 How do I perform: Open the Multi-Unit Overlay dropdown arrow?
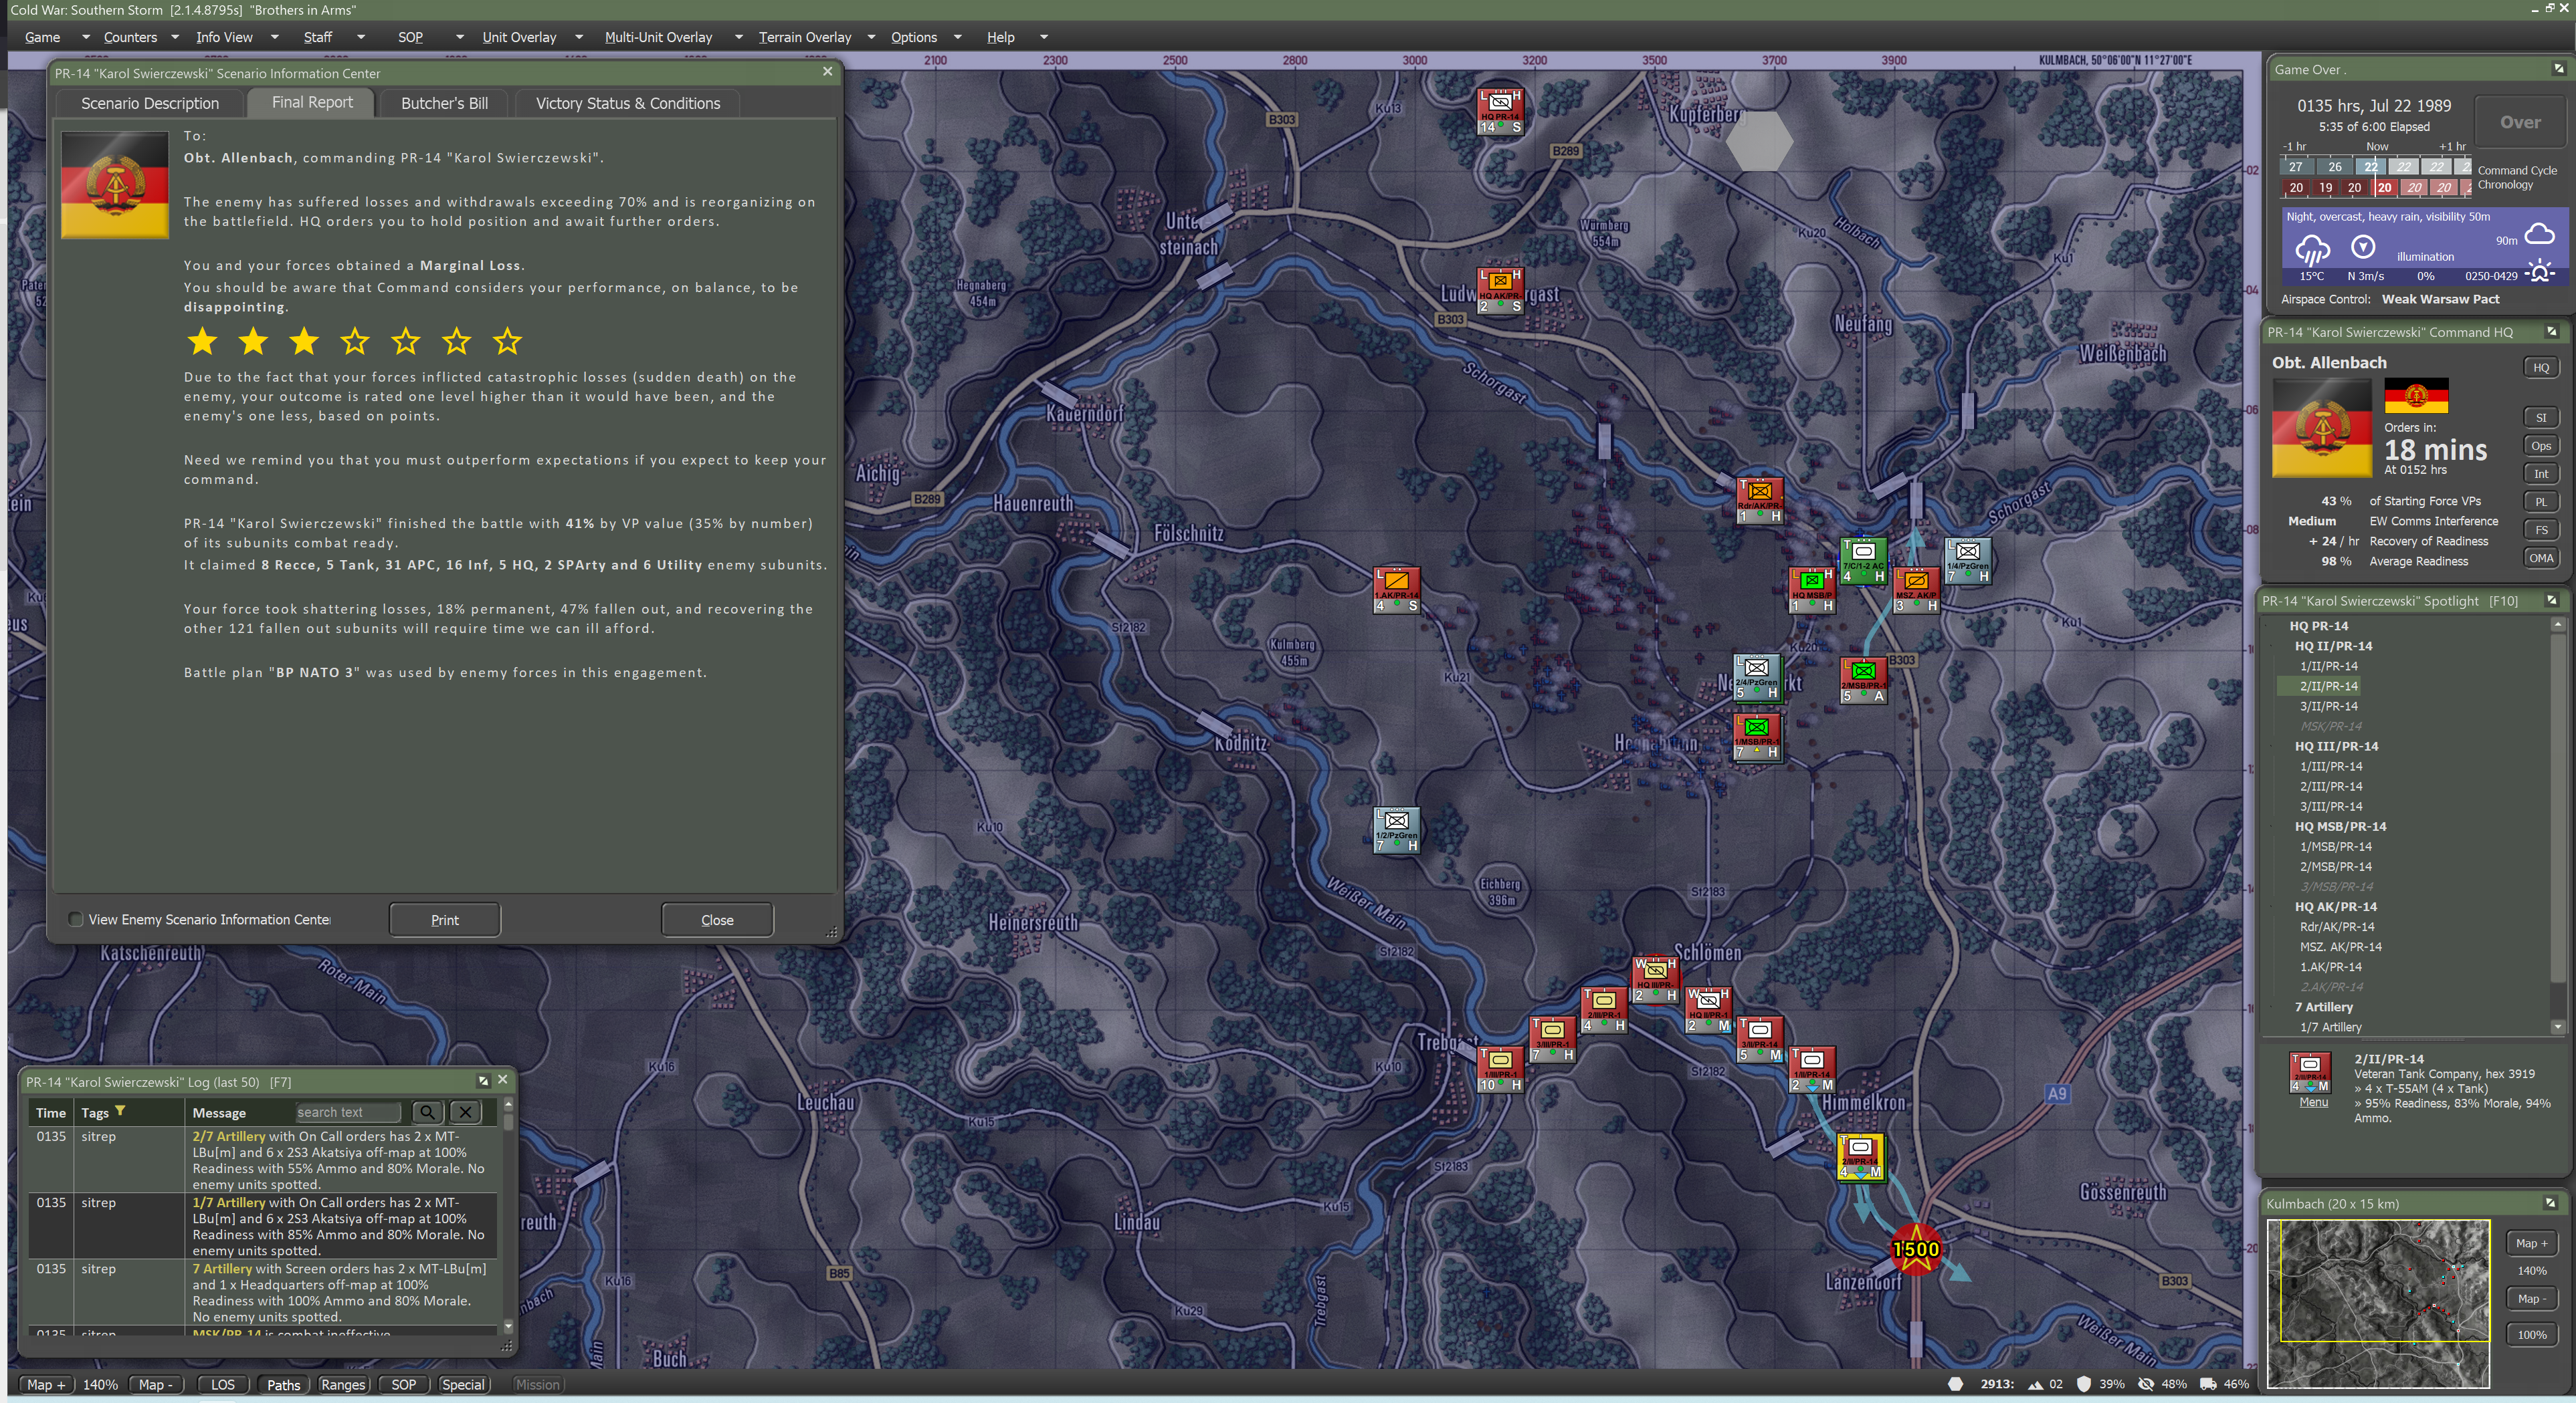(x=738, y=37)
